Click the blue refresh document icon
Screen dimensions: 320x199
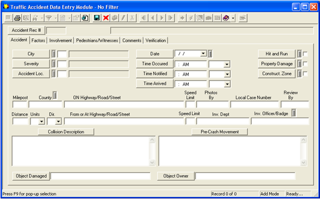(85, 18)
